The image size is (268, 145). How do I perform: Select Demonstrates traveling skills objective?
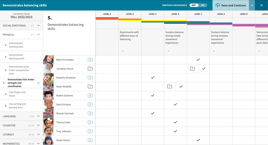[16, 45]
